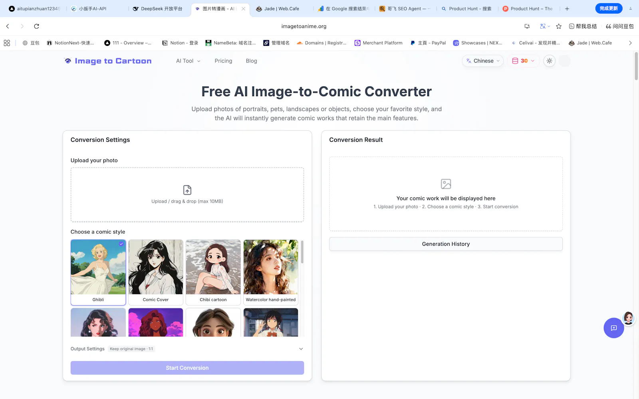Open the NameBeta bookmark
The image size is (639, 399).
pos(230,43)
